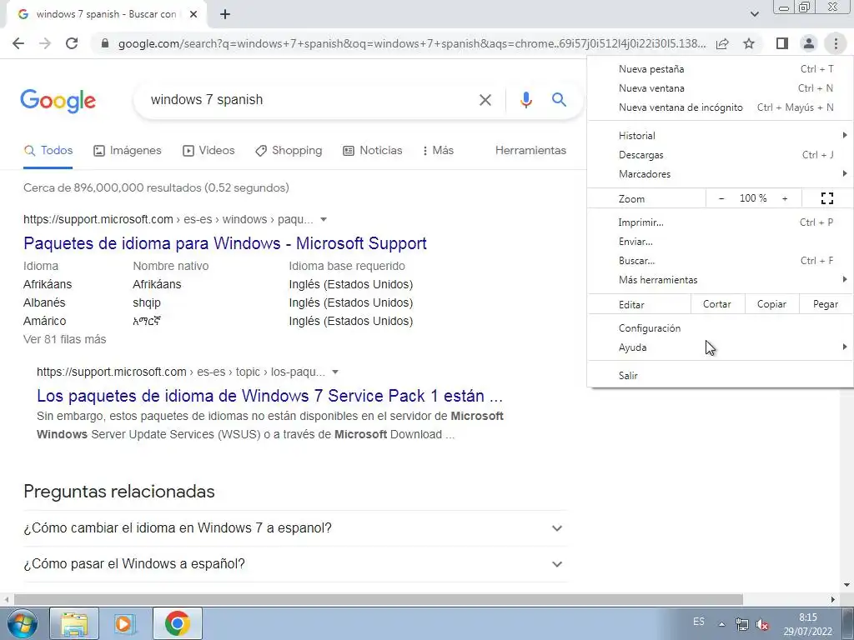Open Configuración from Chrome menu
The height and width of the screenshot is (640, 854).
coord(720,328)
